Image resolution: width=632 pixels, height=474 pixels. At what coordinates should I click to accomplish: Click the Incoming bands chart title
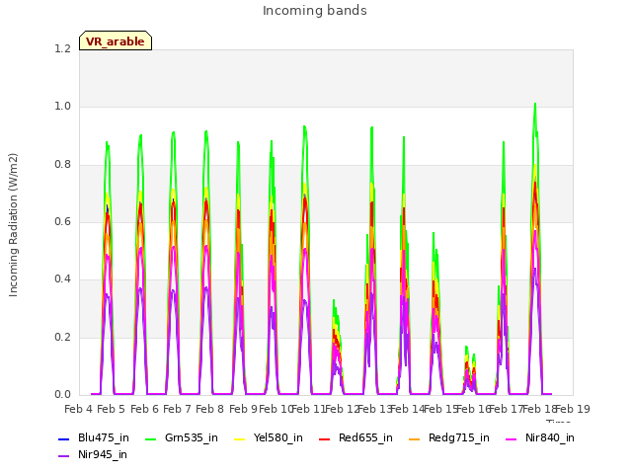(315, 11)
